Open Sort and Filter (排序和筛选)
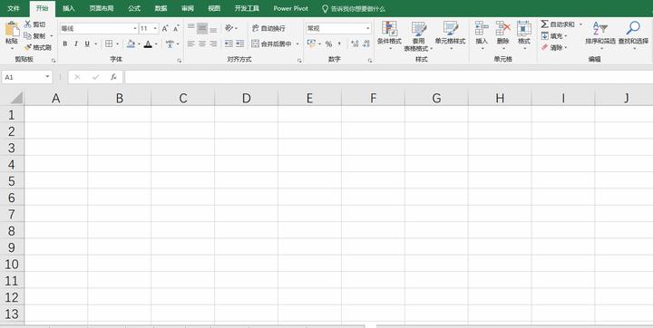The width and height of the screenshot is (653, 328). click(600, 29)
